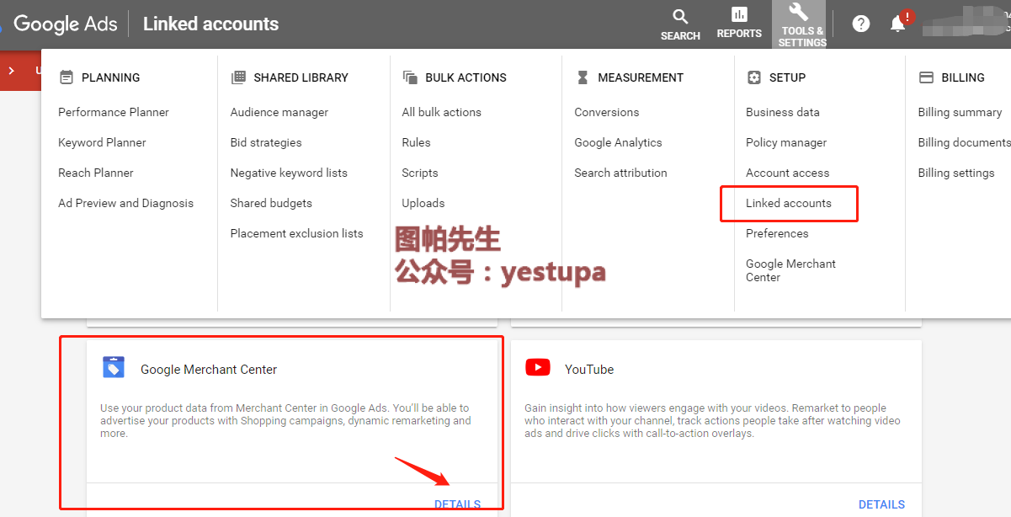This screenshot has width=1011, height=517.
Task: Open the notifications bell icon
Action: [x=898, y=24]
